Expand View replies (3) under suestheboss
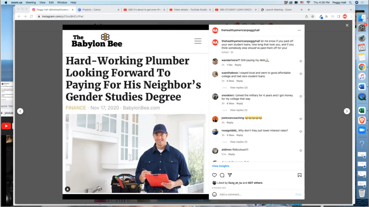The image size is (369, 207). (239, 88)
